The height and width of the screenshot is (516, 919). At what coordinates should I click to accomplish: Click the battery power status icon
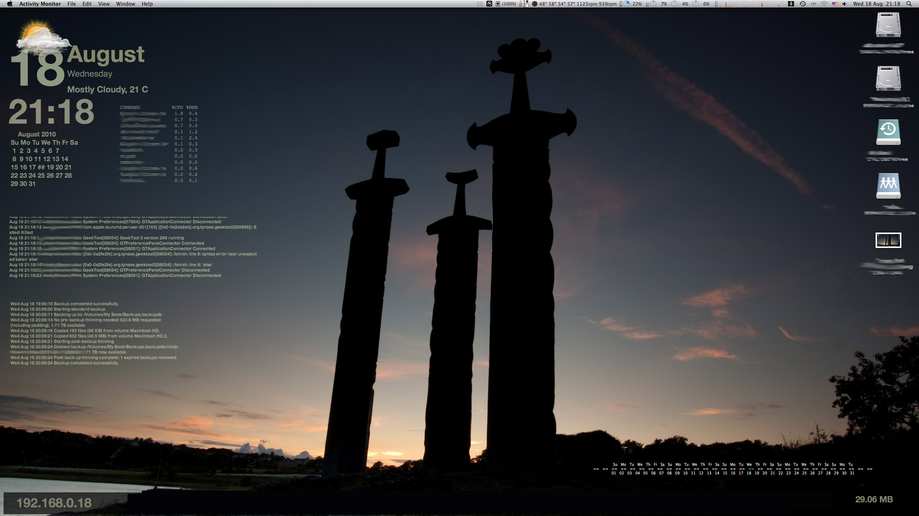[x=498, y=4]
